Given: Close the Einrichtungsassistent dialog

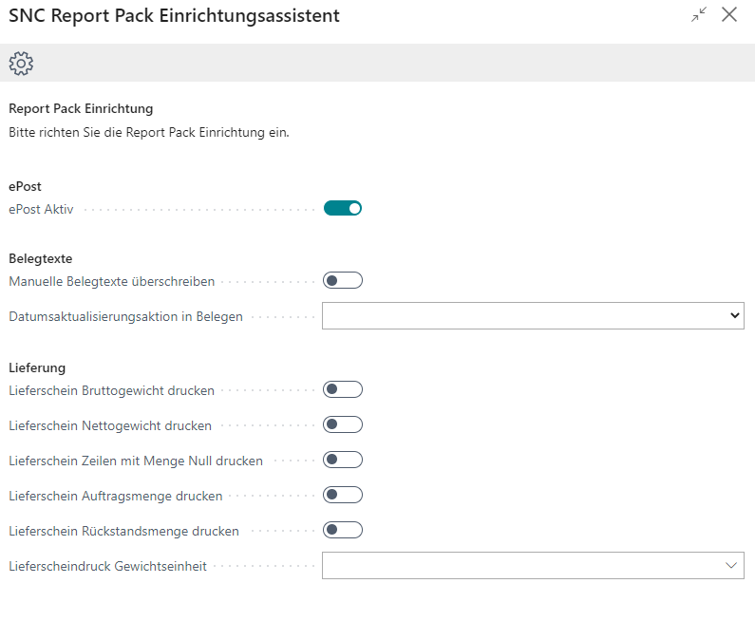Looking at the screenshot, I should pos(729,15).
